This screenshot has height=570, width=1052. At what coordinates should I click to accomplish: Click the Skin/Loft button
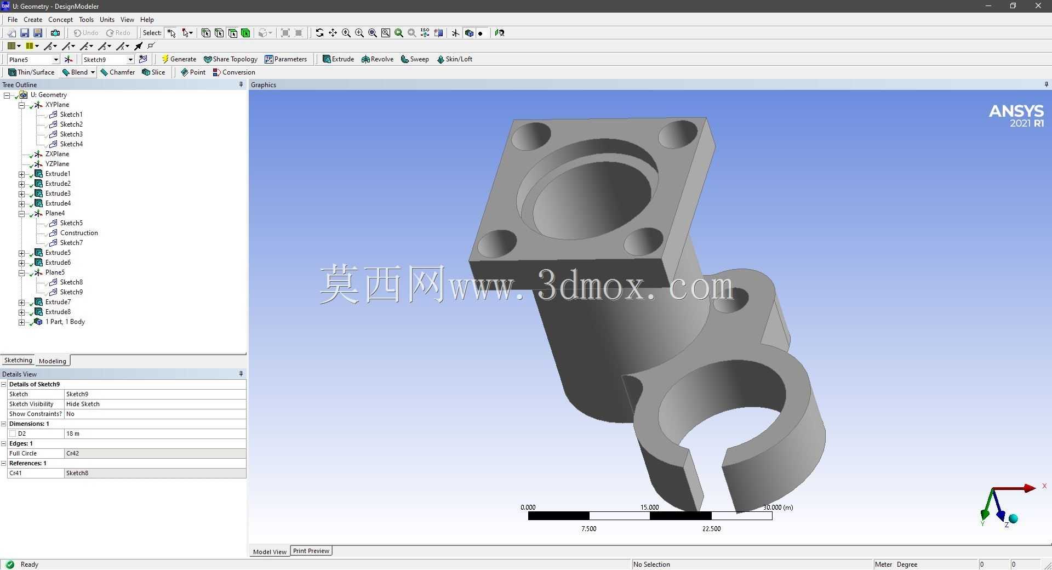[x=454, y=59]
